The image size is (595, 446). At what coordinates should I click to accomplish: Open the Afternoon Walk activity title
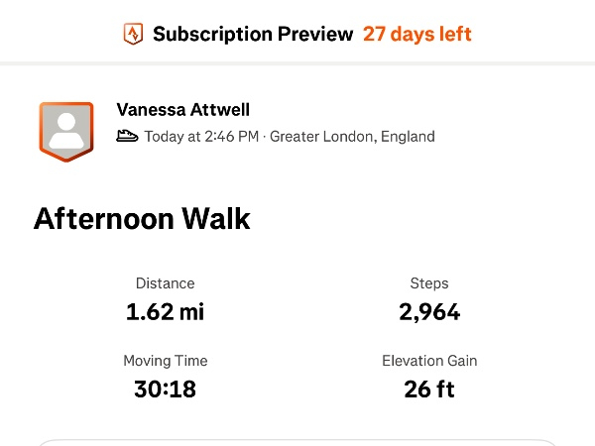[142, 218]
